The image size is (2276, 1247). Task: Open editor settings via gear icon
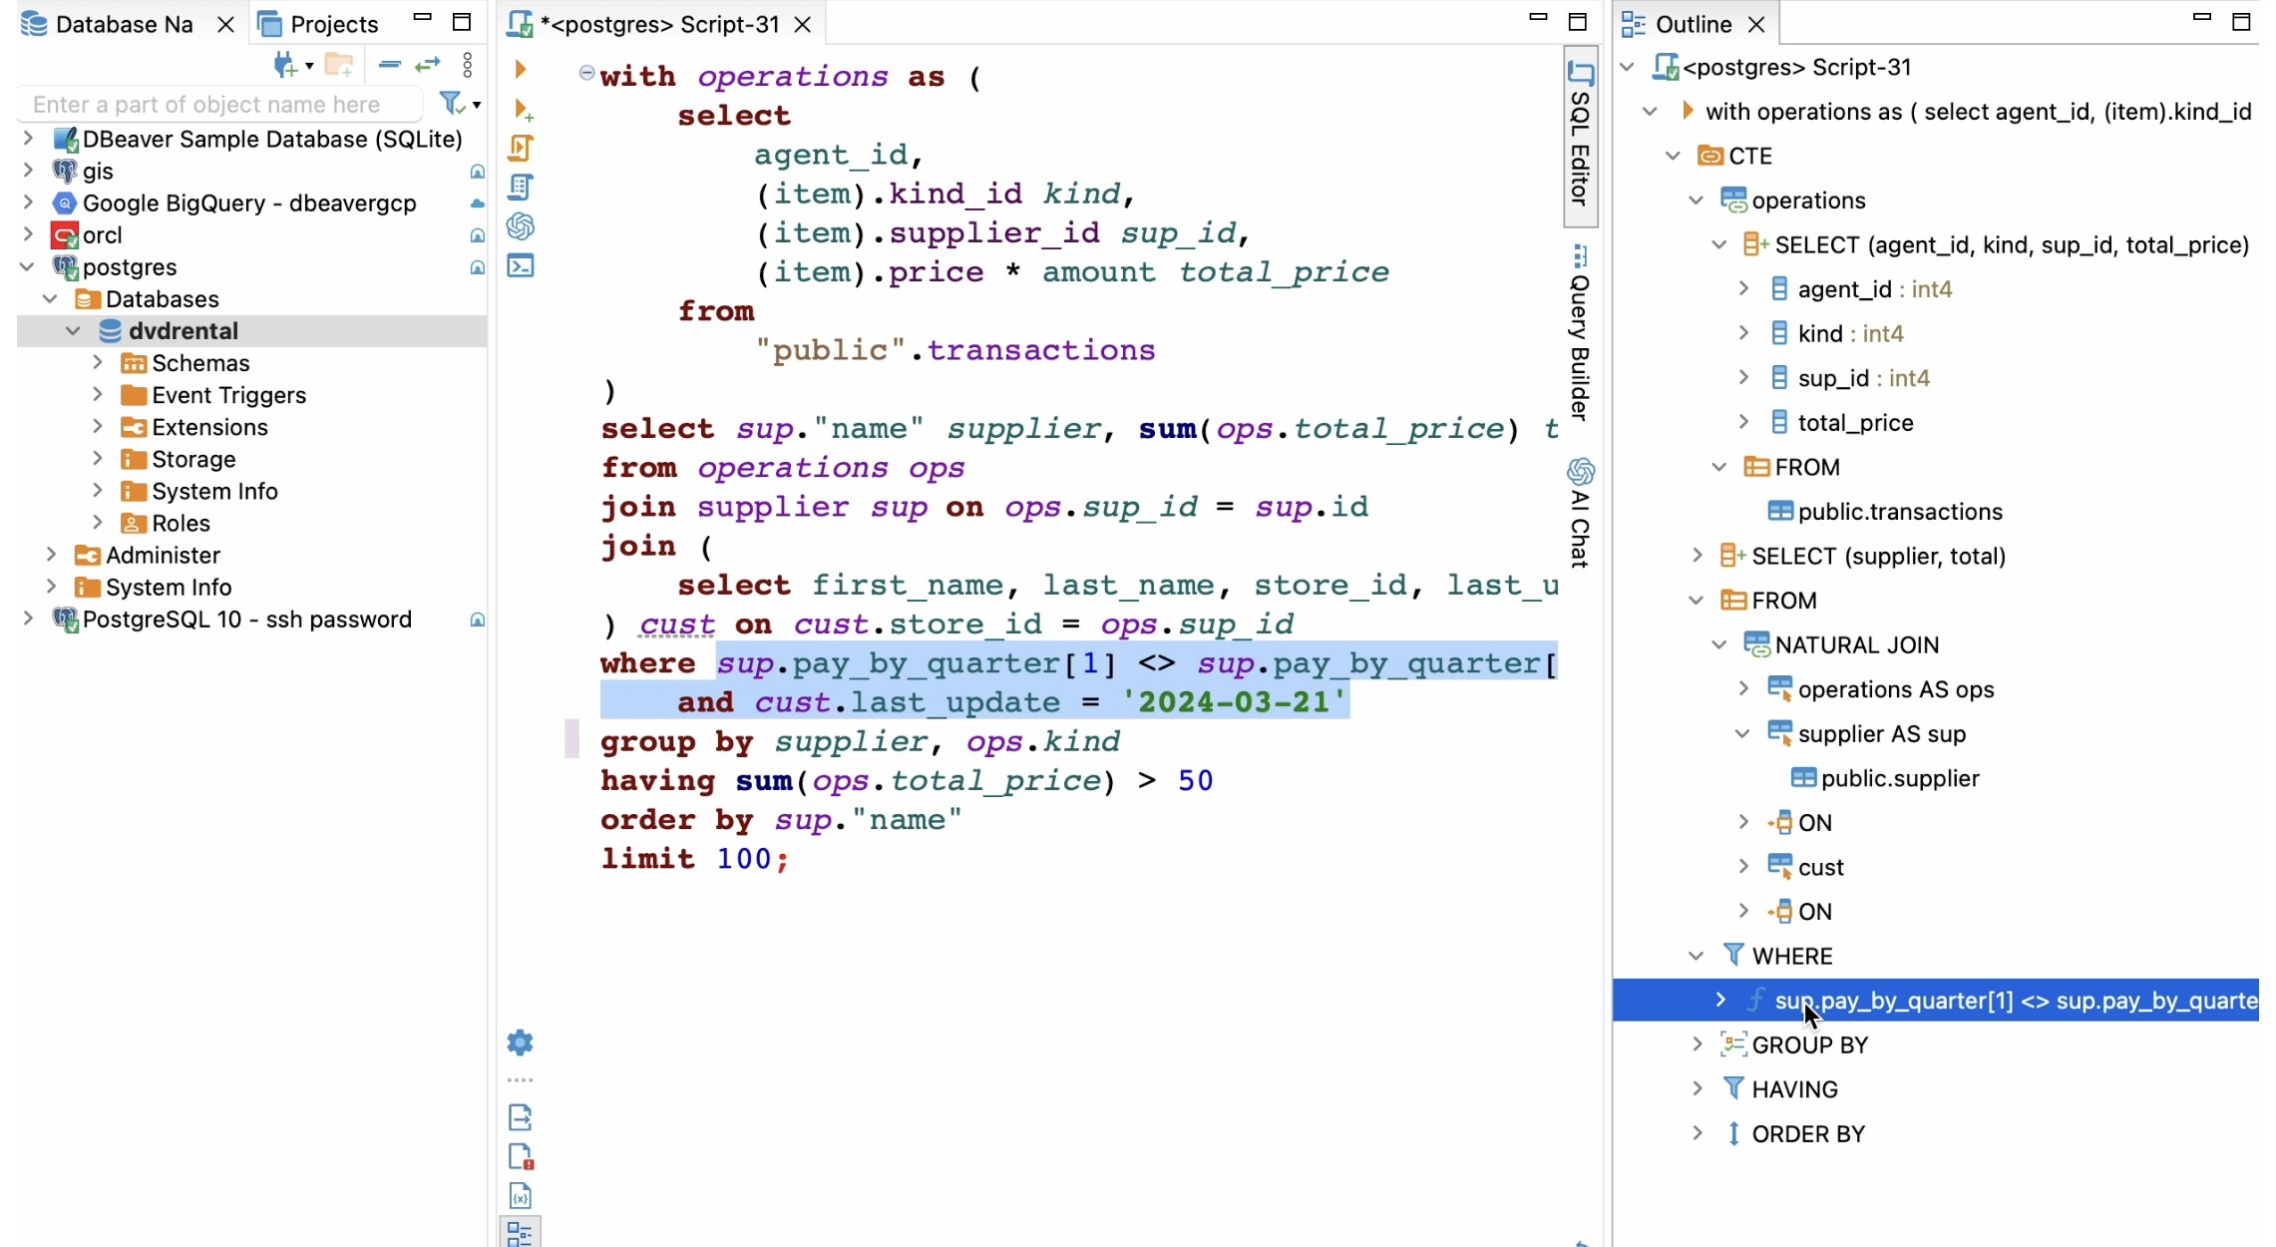[x=522, y=1041]
